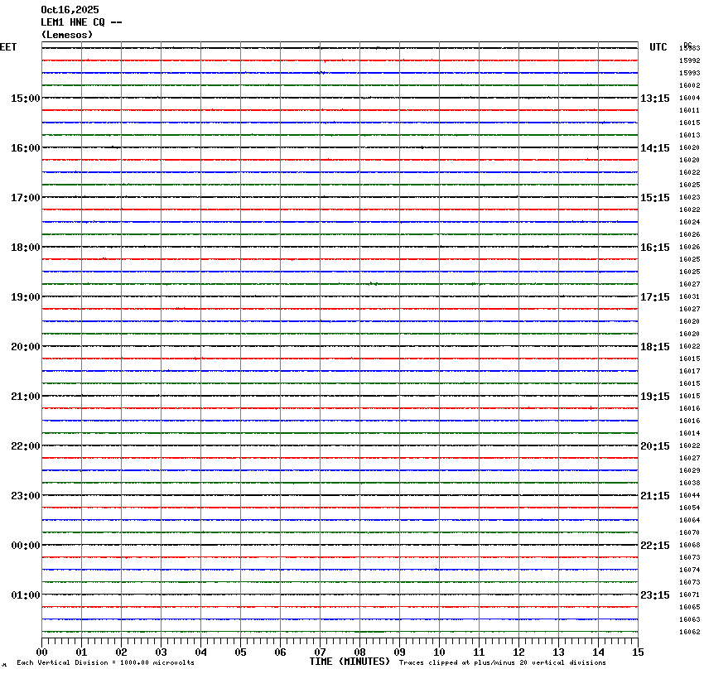Select the UTC timezone header

(x=658, y=47)
